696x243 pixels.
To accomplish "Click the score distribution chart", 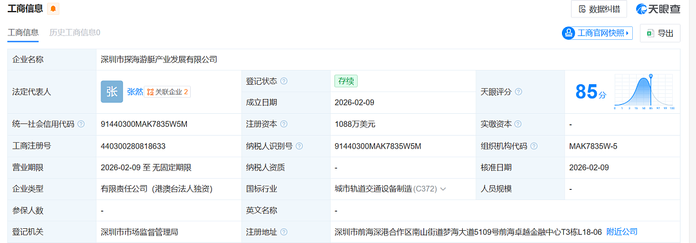I will point(644,92).
